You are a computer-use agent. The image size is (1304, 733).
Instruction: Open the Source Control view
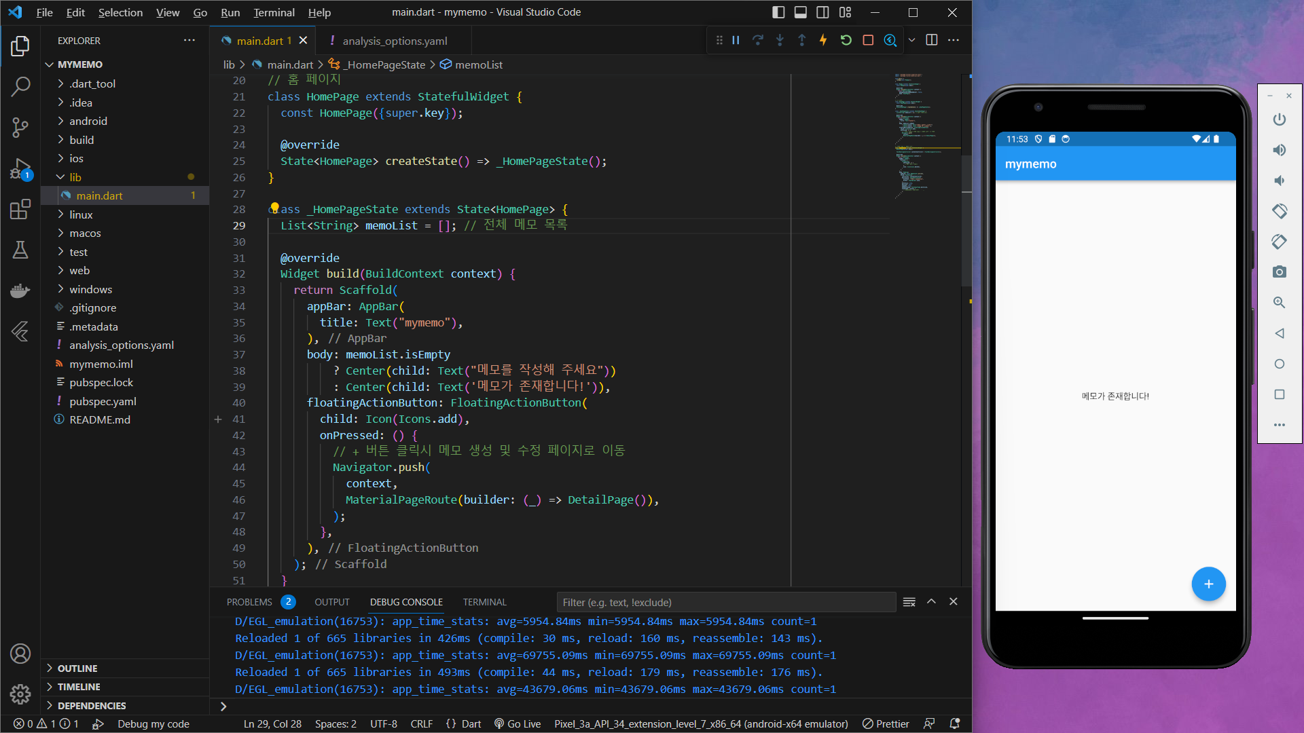pyautogui.click(x=20, y=127)
